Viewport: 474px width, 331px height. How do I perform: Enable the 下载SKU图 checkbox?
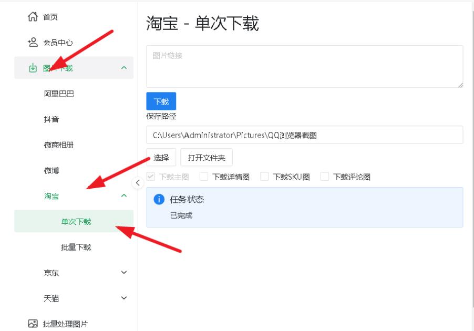pos(264,176)
